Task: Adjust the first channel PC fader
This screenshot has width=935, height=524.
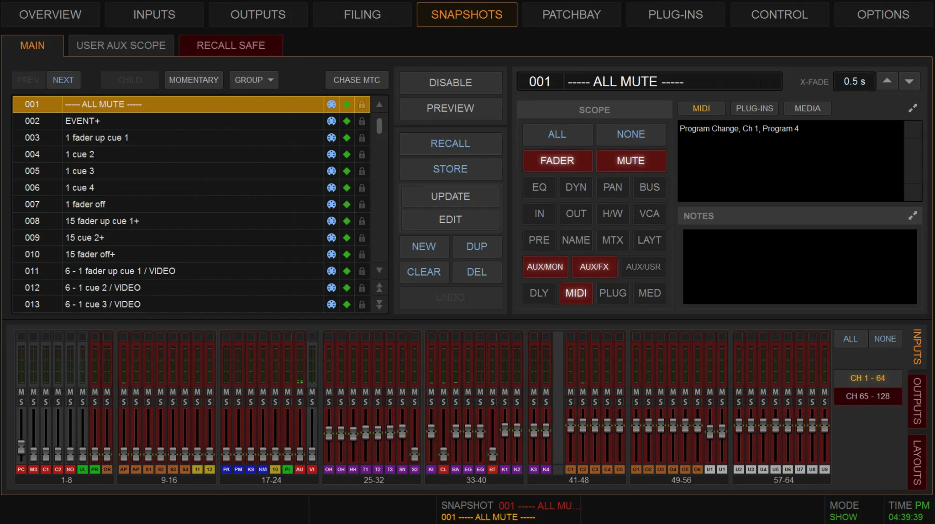Action: coord(21,446)
